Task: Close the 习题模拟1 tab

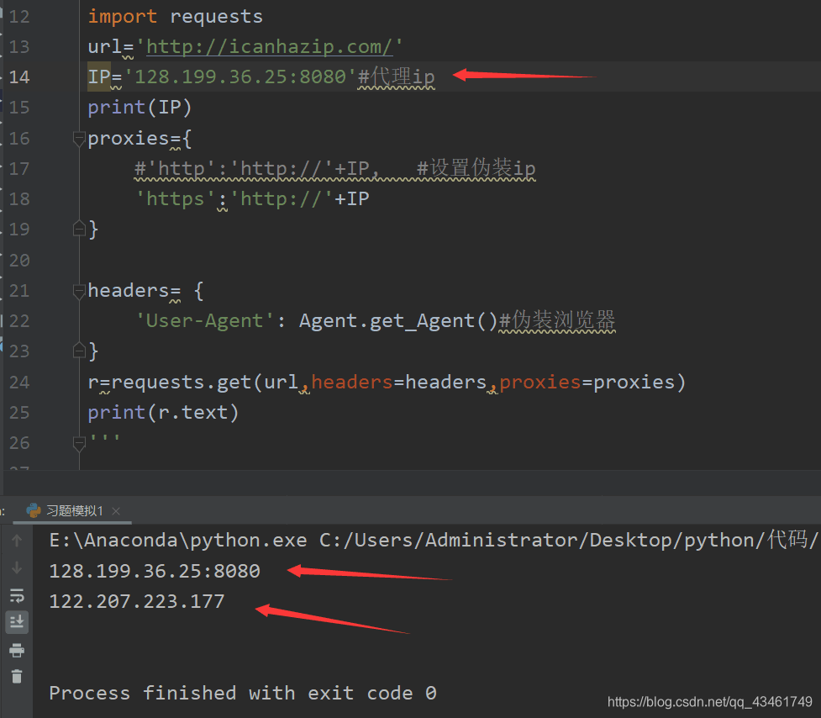Action: pos(115,510)
